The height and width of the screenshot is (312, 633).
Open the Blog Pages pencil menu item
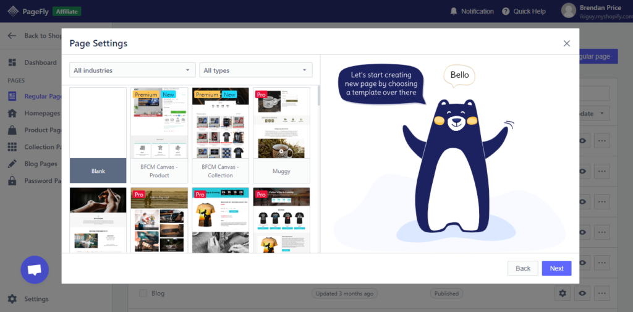pos(12,164)
